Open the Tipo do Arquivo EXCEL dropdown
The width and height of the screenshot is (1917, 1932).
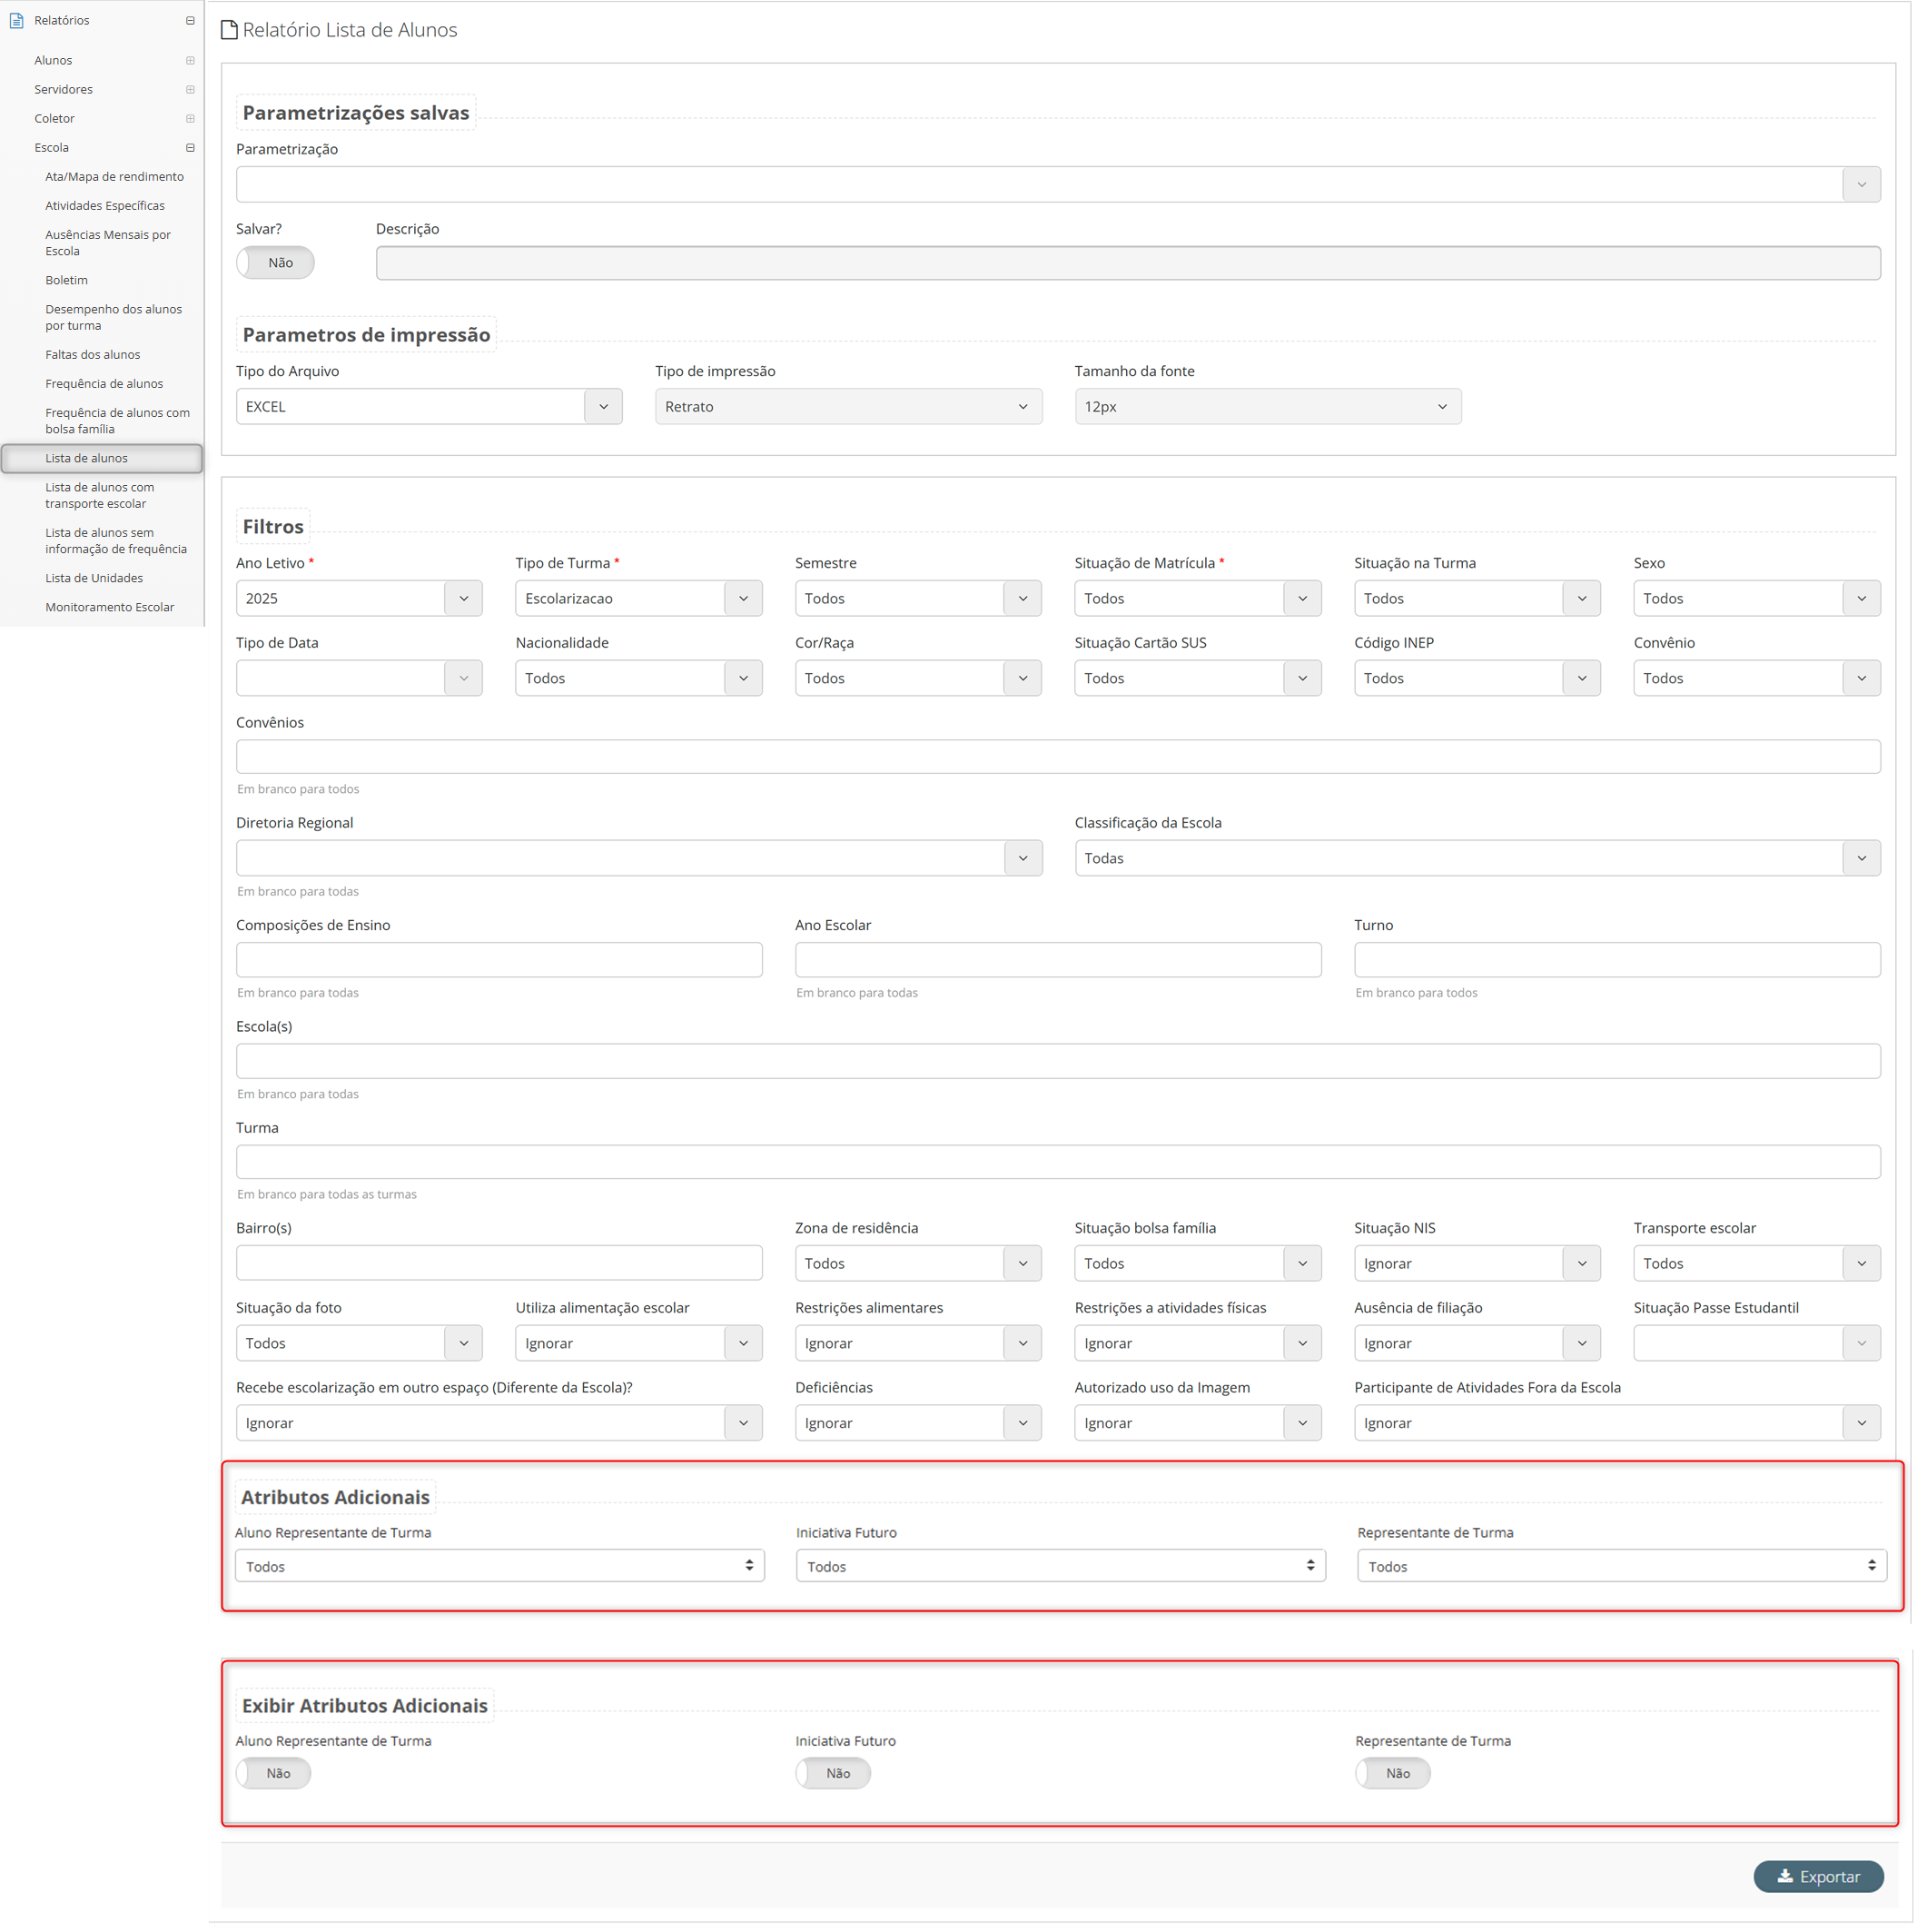click(x=429, y=406)
